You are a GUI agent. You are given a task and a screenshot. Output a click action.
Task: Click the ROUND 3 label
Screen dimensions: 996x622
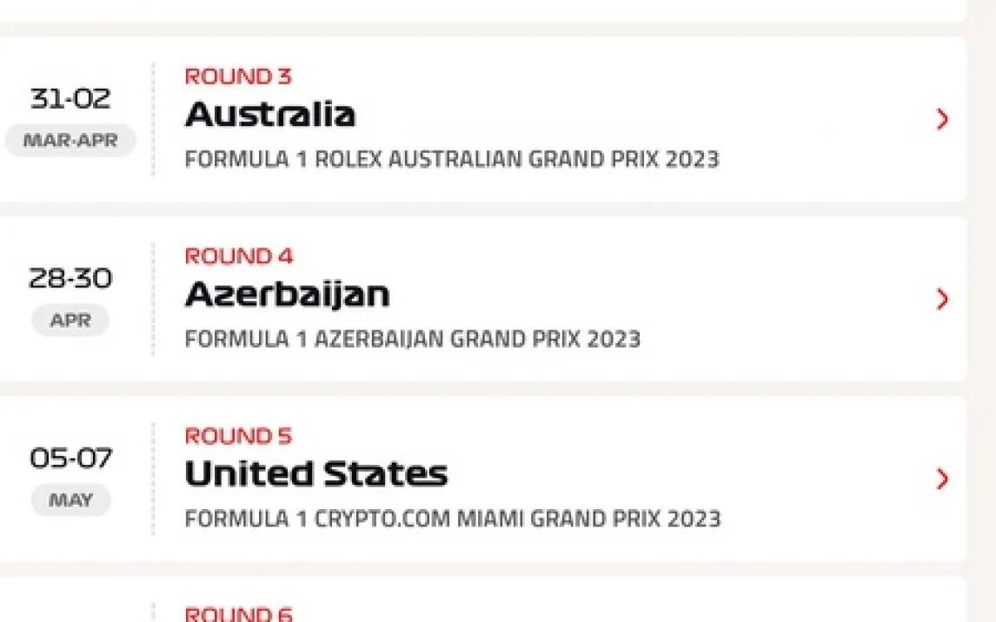[238, 76]
